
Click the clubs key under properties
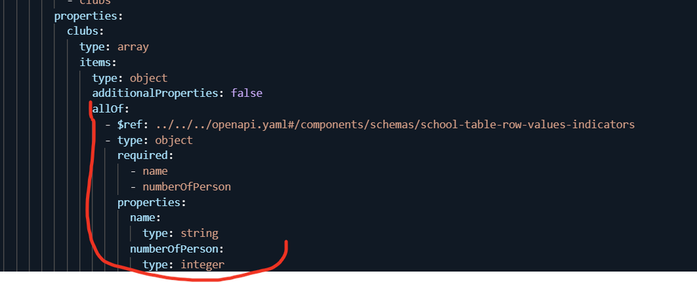pos(82,31)
